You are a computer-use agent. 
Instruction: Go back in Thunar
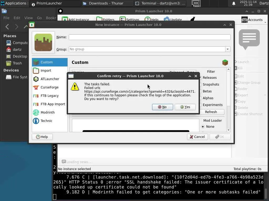point(7,27)
